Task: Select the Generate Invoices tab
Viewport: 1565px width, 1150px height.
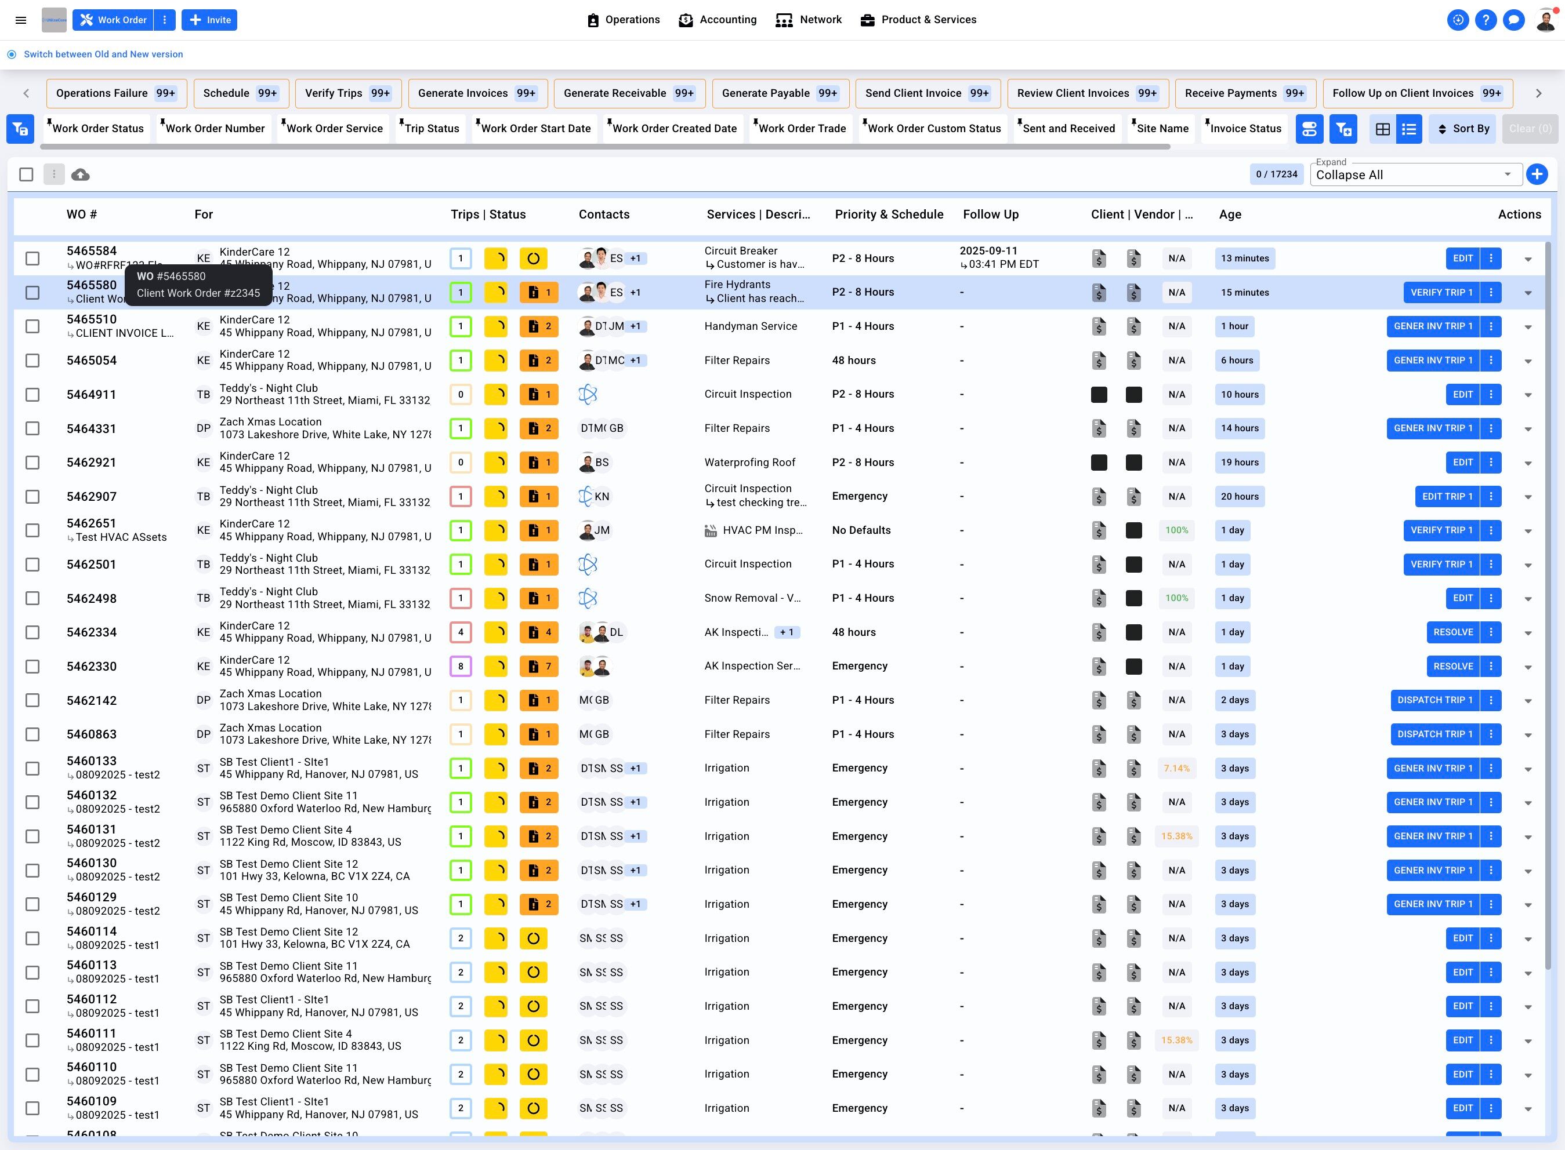Action: pos(477,93)
